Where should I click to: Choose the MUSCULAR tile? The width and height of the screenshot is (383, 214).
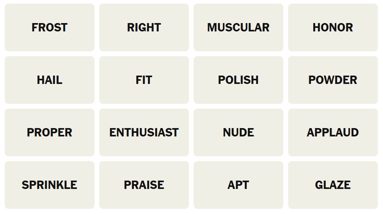click(x=238, y=27)
